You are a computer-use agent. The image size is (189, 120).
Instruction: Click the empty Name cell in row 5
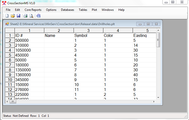click(x=59, y=55)
